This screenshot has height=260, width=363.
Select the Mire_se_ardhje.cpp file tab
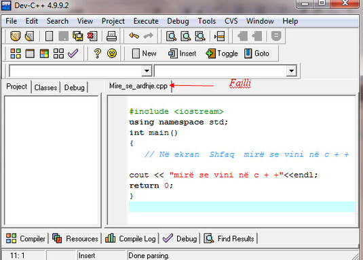pos(138,86)
